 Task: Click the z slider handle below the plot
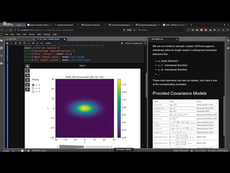tap(84, 147)
